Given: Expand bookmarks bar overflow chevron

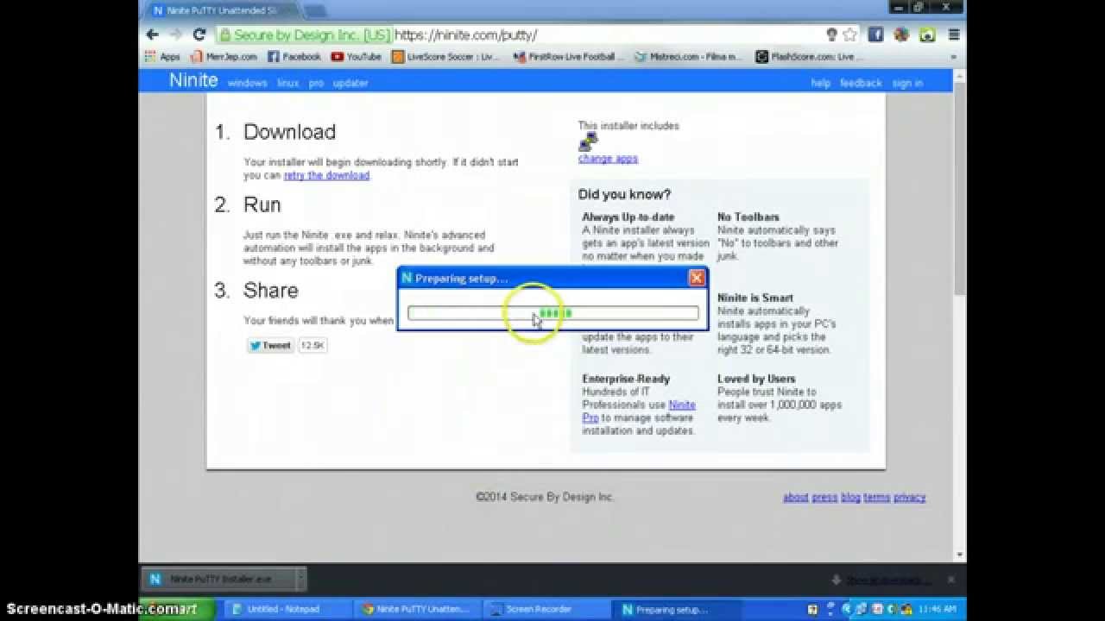Looking at the screenshot, I should point(955,57).
